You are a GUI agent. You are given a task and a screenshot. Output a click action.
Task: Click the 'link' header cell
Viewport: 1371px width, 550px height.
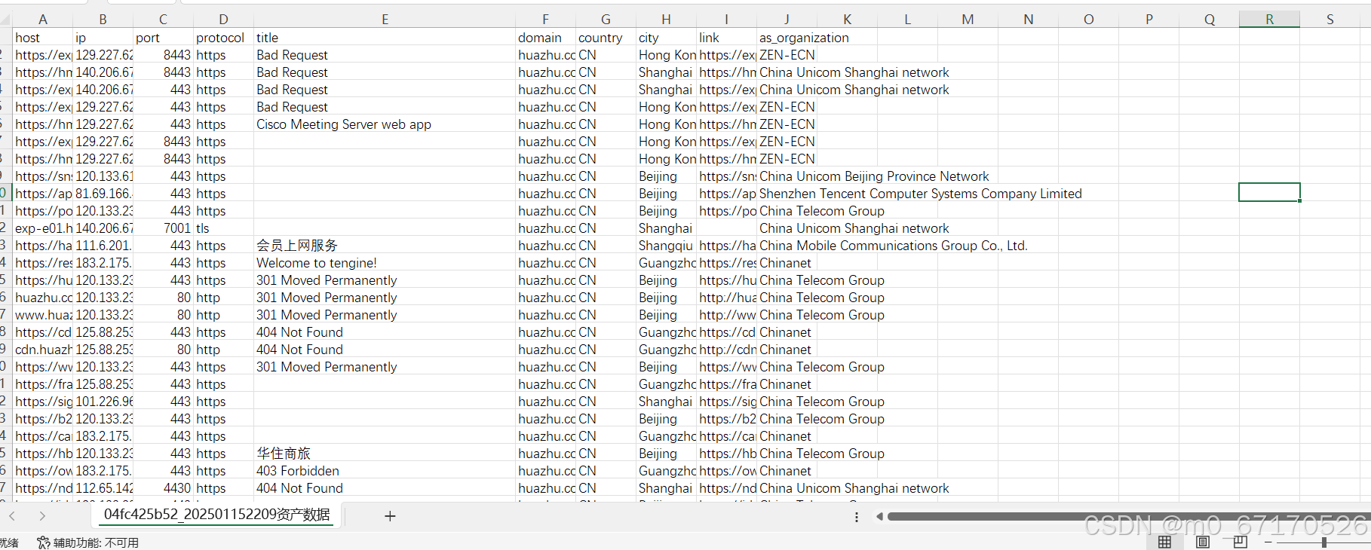[727, 38]
